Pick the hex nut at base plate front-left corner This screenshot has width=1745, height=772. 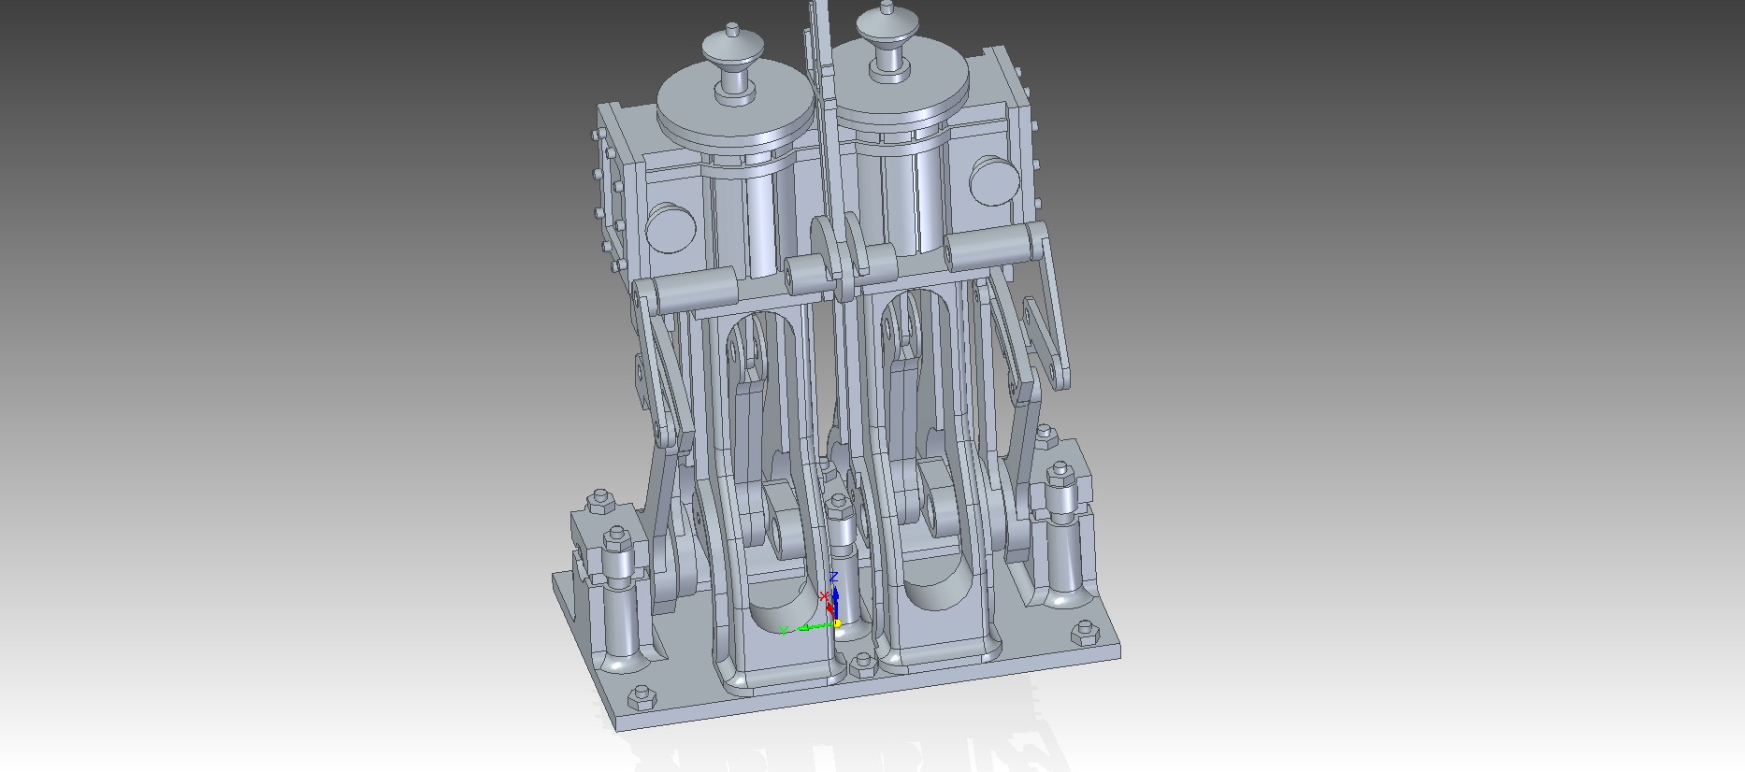641,696
